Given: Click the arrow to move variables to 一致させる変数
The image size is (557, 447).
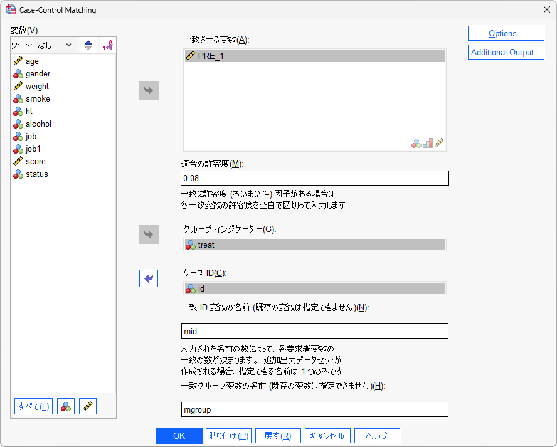Looking at the screenshot, I should pyautogui.click(x=148, y=90).
